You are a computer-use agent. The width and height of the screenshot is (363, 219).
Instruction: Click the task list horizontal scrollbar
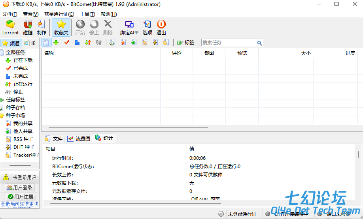[129, 128]
